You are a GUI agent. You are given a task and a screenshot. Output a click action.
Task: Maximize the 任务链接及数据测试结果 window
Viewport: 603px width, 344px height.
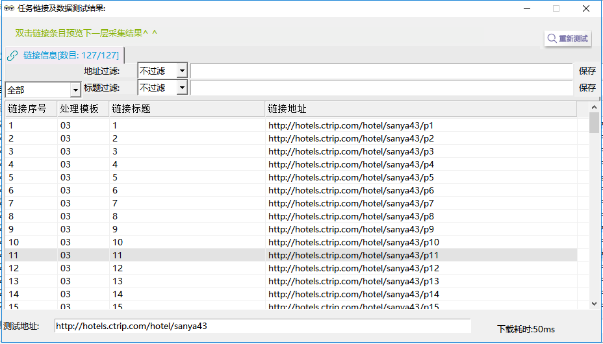[x=556, y=8]
